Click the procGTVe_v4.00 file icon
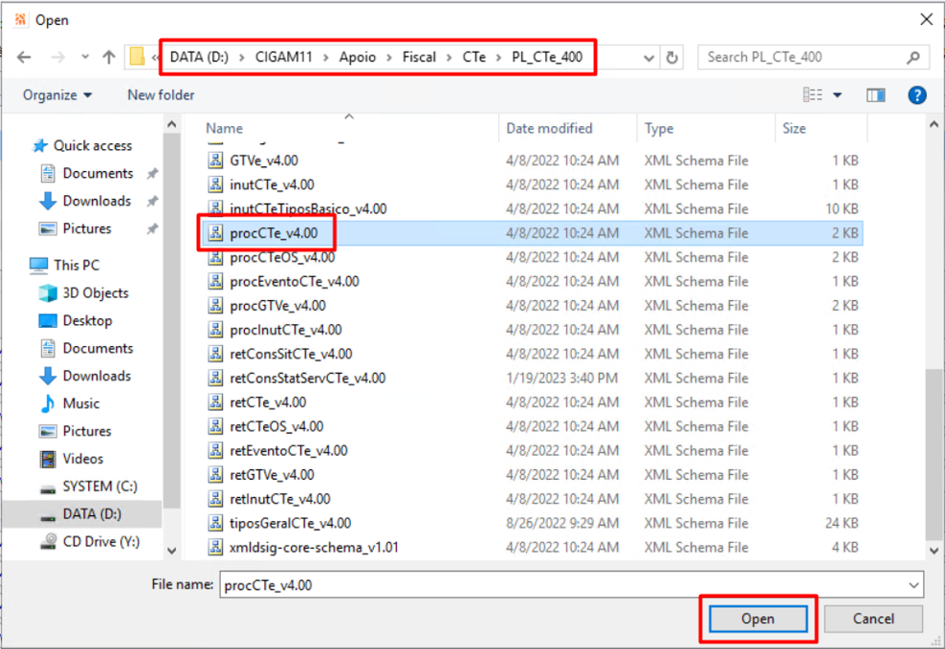 (x=215, y=306)
